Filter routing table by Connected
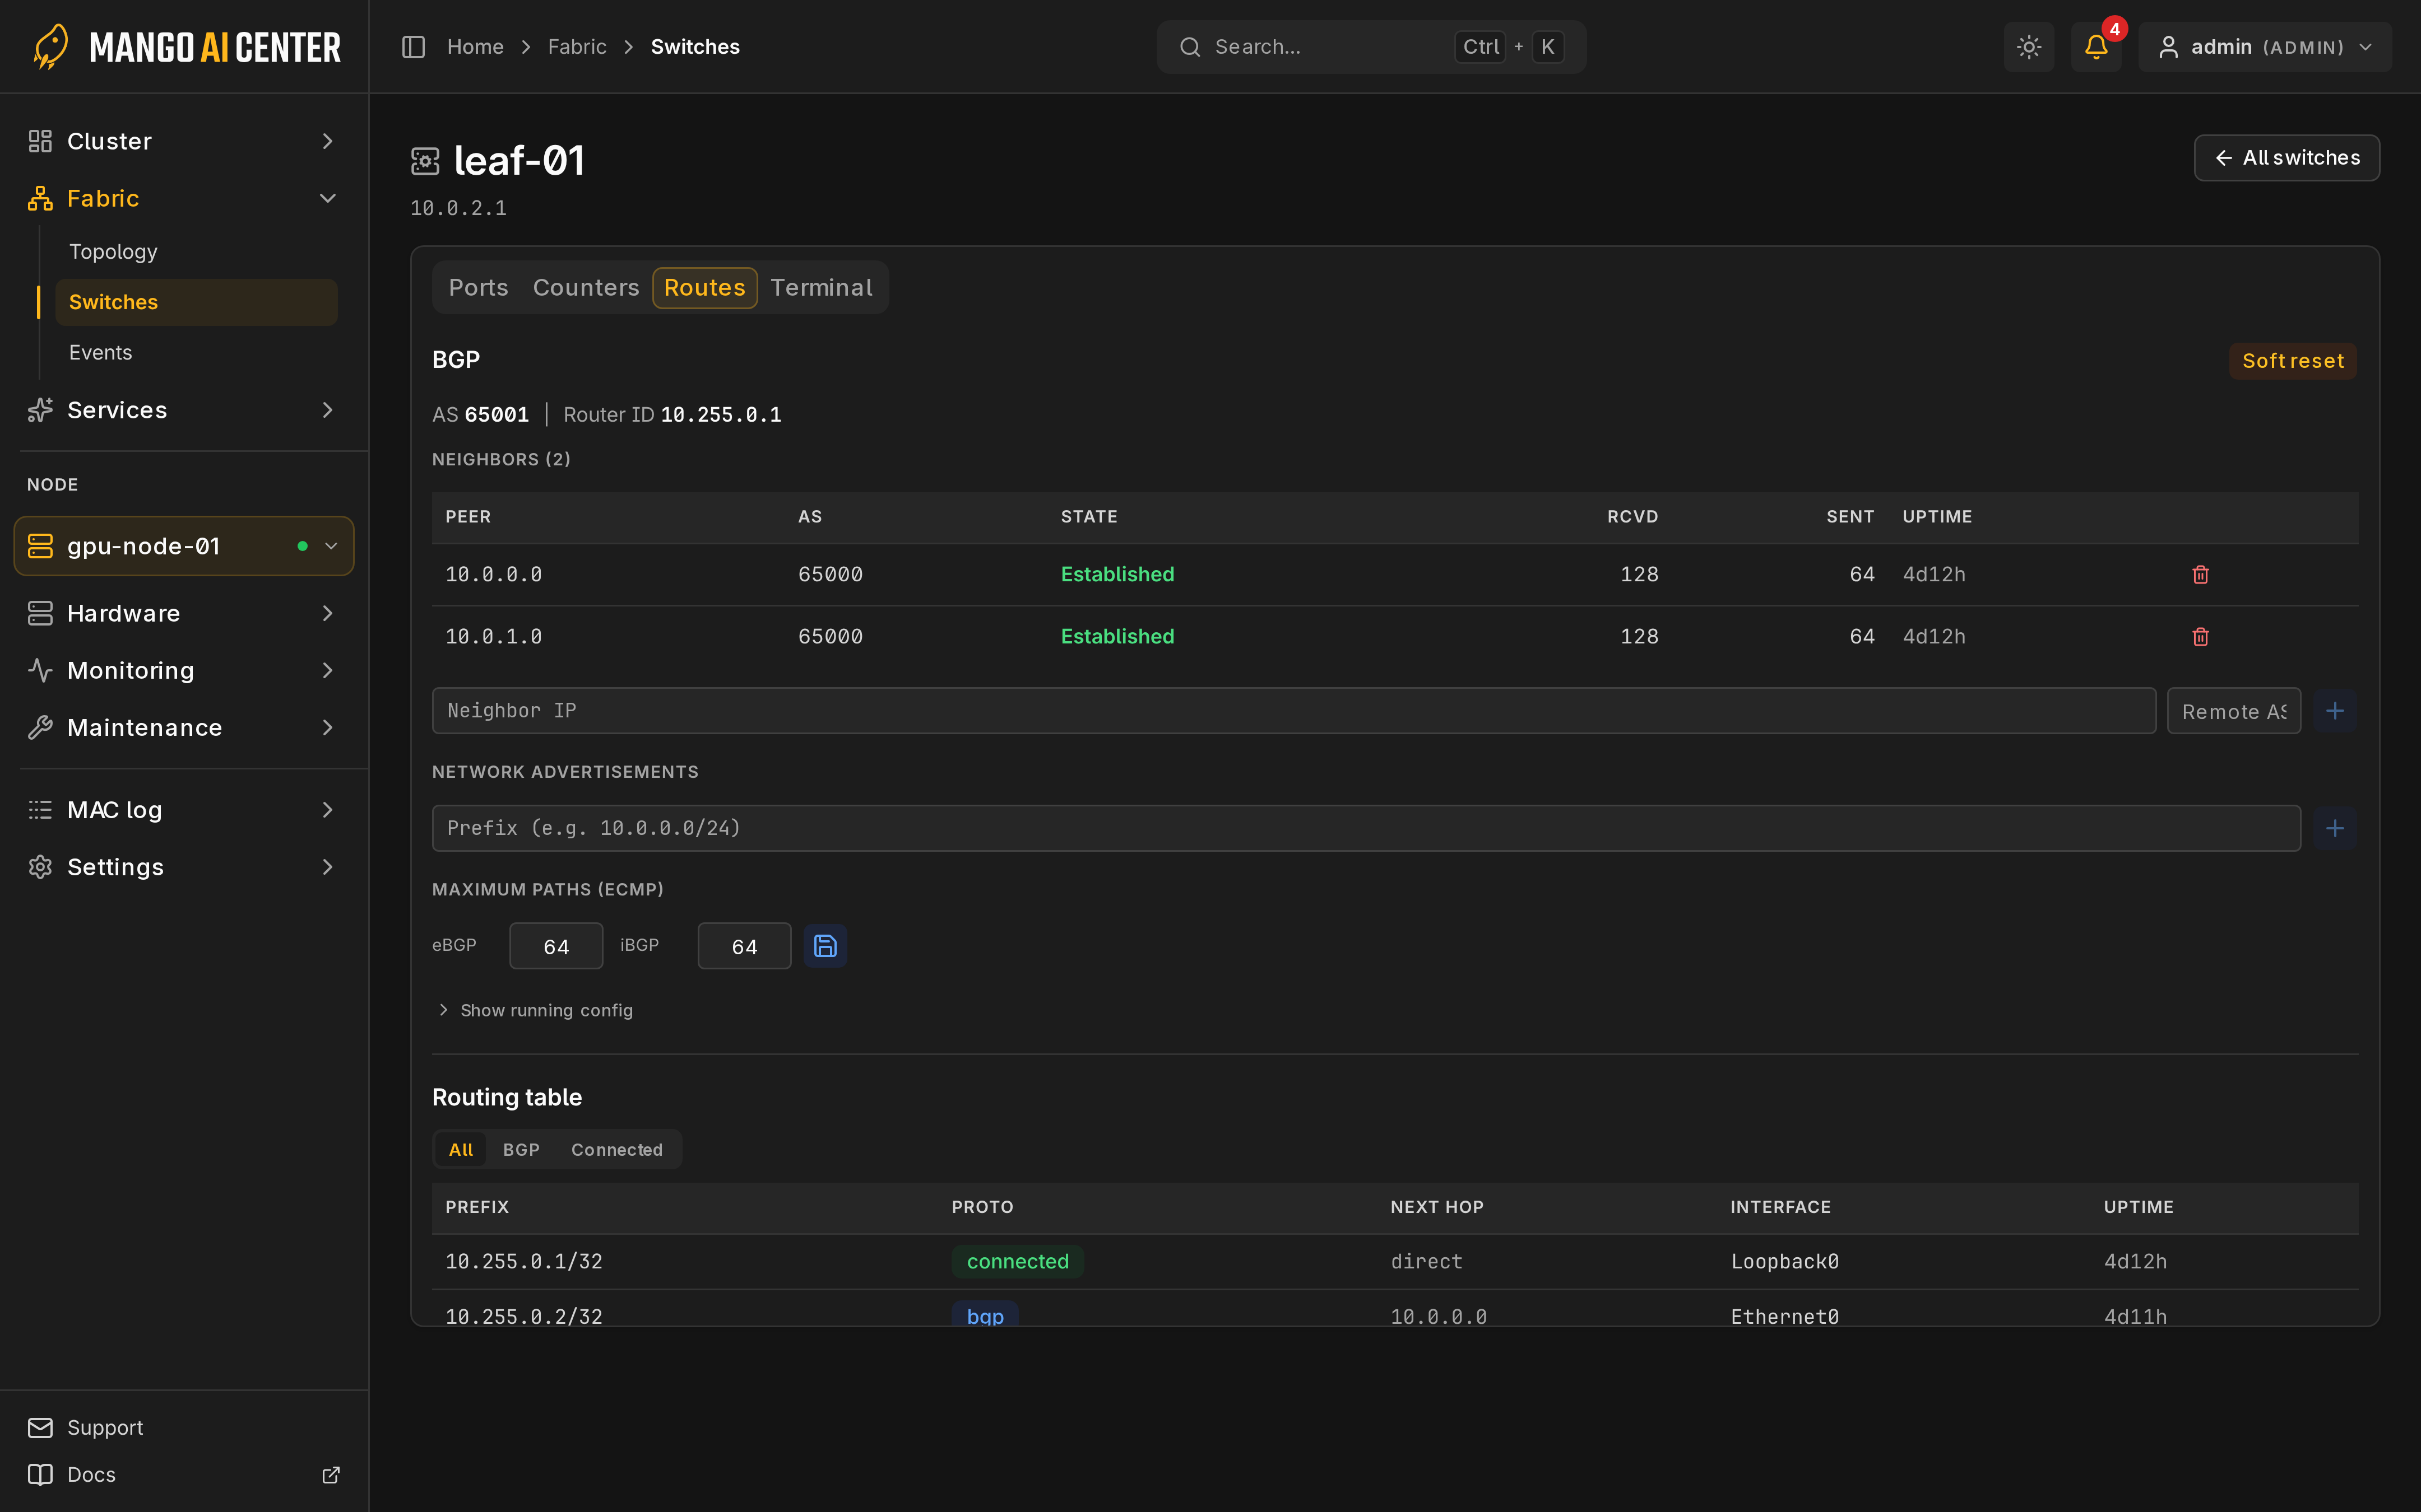The image size is (2421, 1512). (616, 1150)
